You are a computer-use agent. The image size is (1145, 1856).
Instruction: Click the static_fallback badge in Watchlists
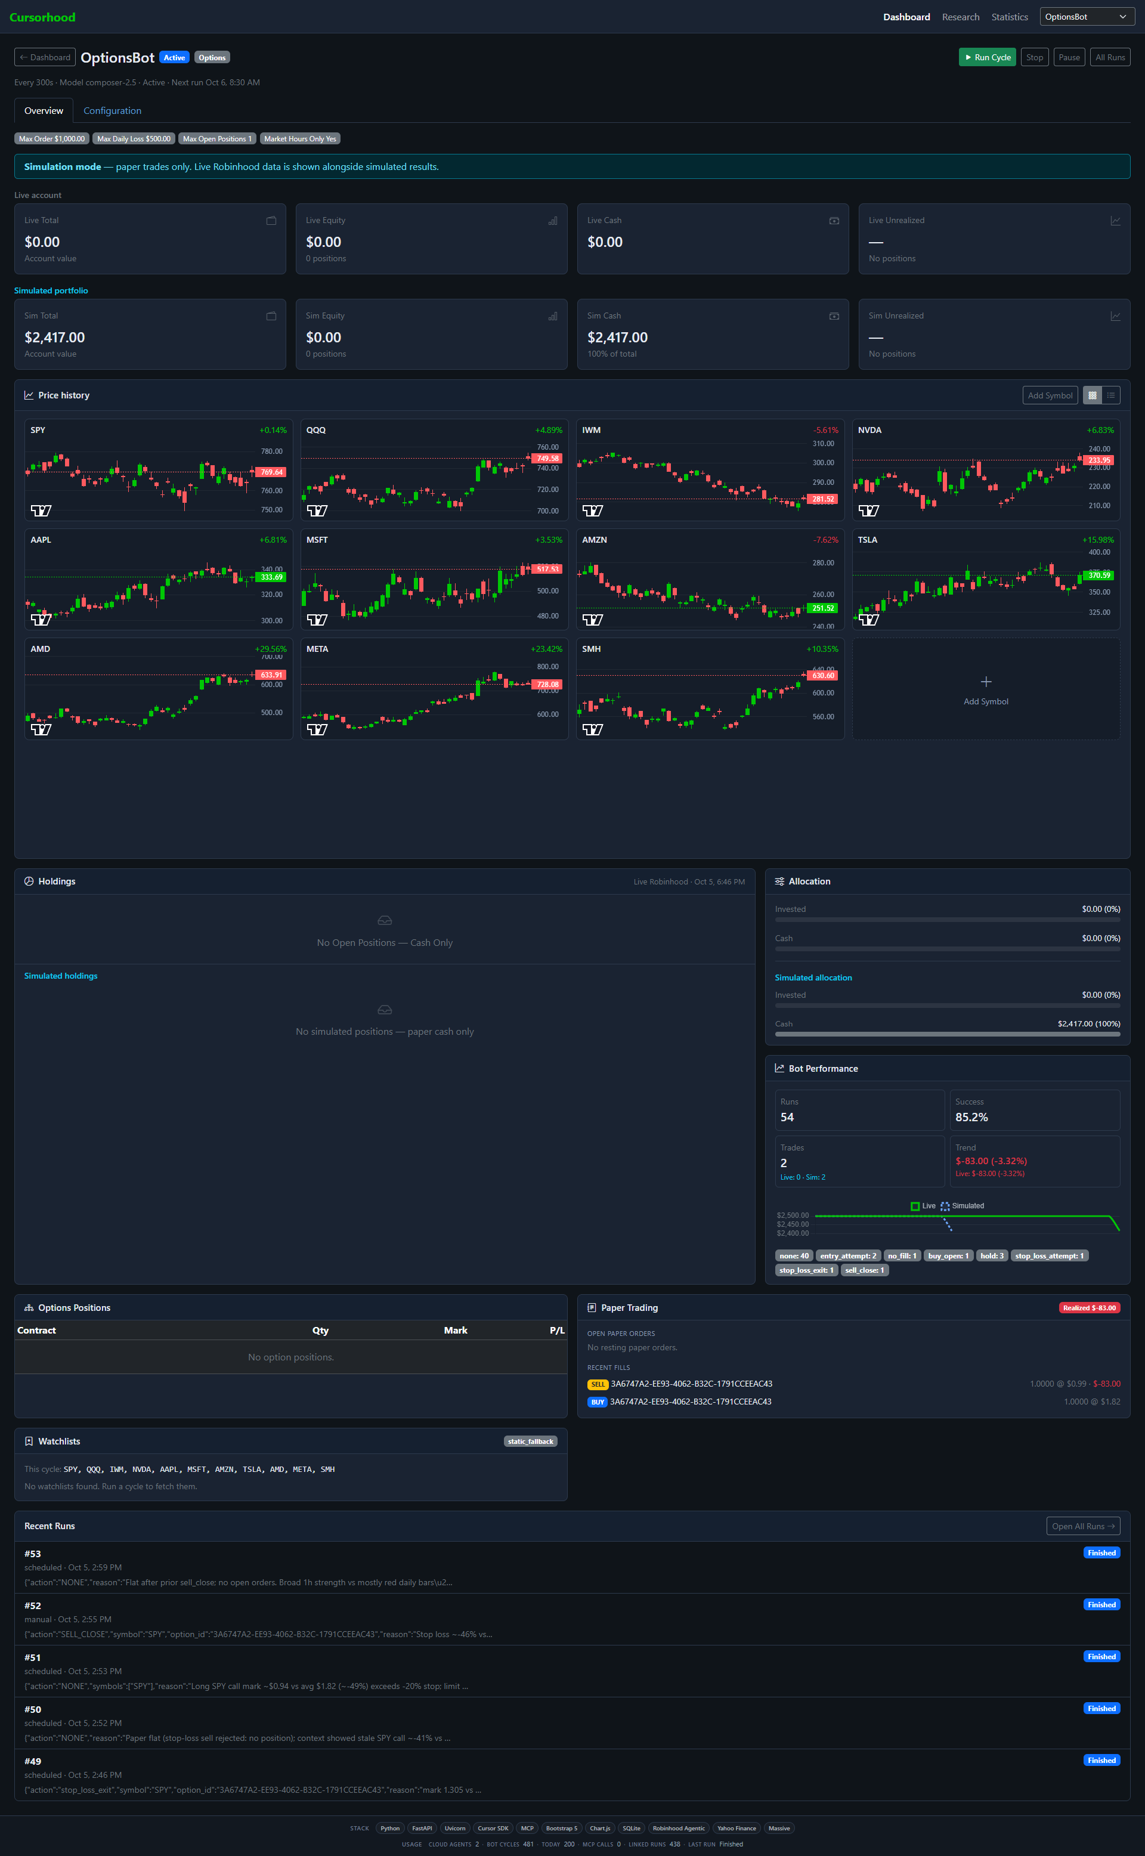(530, 1441)
